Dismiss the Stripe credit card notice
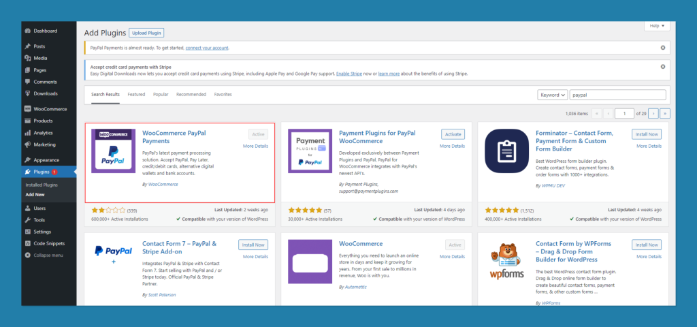The width and height of the screenshot is (697, 327). tap(663, 67)
